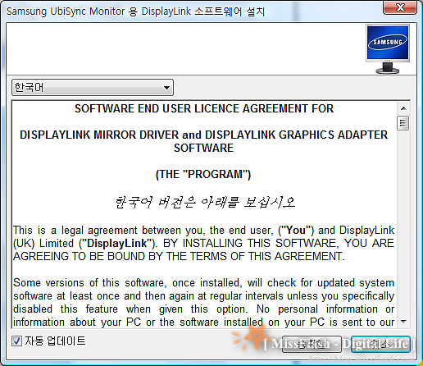Click the license scrollbar thumb
This screenshot has width=423, height=366.
(x=403, y=123)
